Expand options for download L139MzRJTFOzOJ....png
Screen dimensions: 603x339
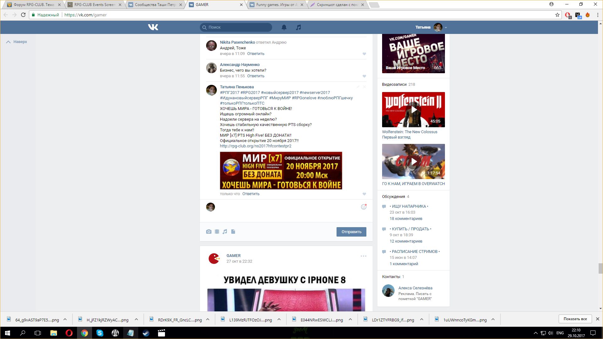click(279, 320)
